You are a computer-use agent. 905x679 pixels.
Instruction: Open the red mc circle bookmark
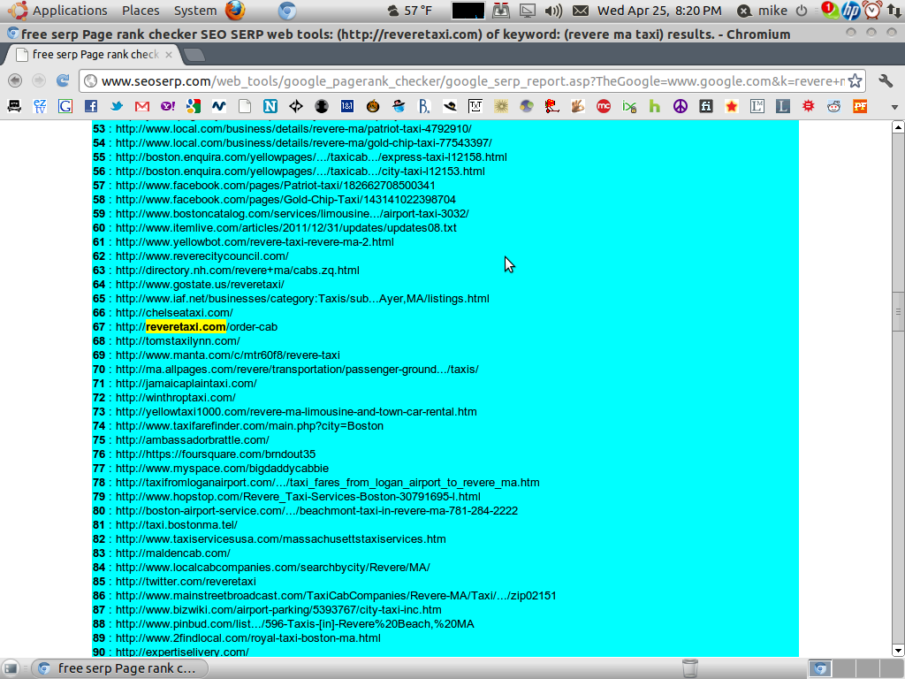[x=604, y=106]
